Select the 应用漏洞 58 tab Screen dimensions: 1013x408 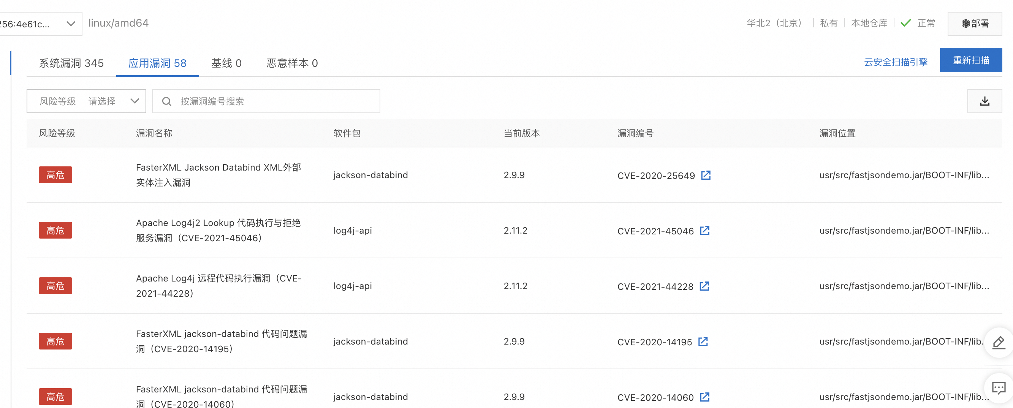click(x=157, y=63)
